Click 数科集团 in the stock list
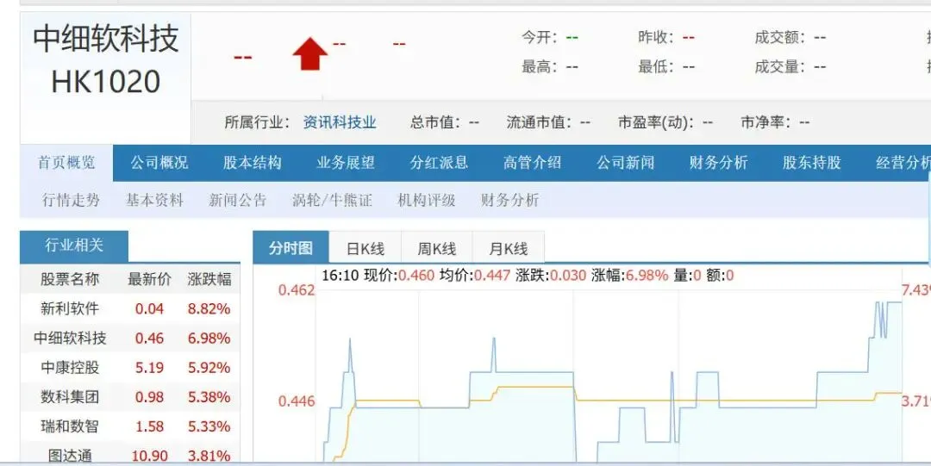Image resolution: width=931 pixels, height=466 pixels. [70, 396]
